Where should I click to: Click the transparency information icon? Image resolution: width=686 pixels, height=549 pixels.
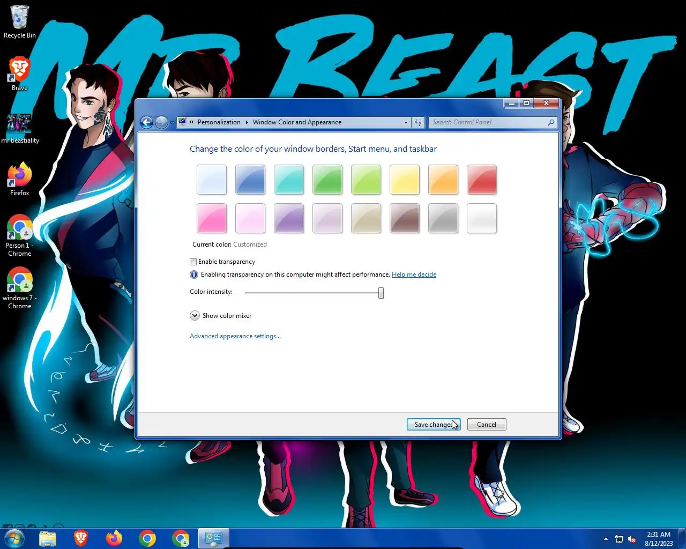[x=194, y=274]
